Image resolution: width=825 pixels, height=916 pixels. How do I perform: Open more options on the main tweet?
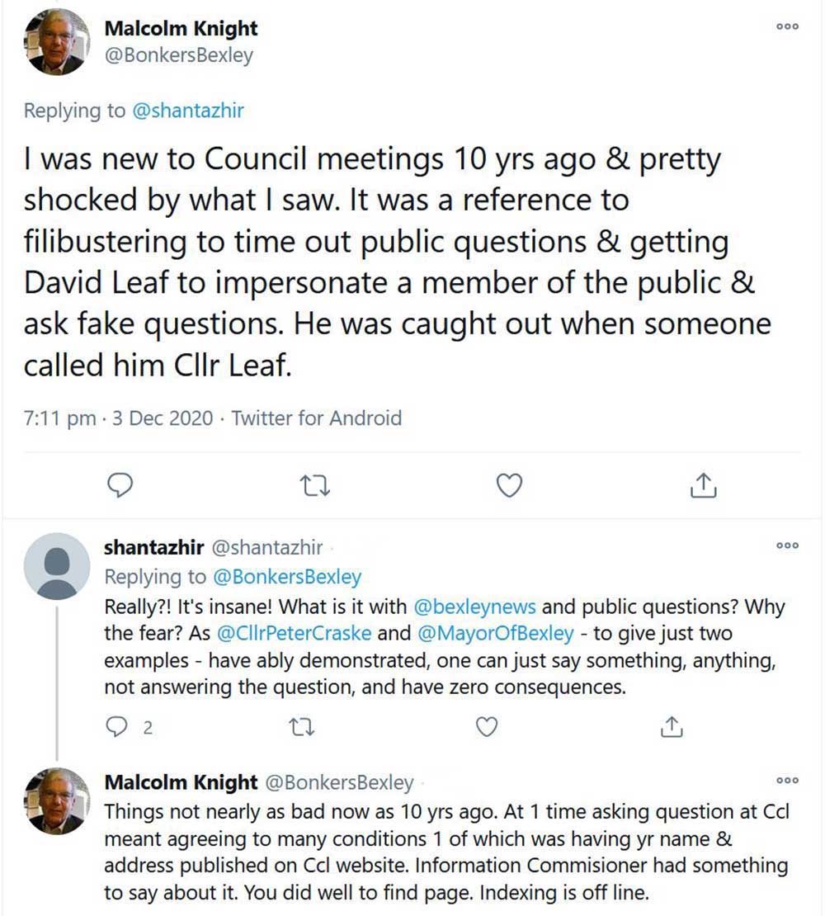tap(788, 26)
